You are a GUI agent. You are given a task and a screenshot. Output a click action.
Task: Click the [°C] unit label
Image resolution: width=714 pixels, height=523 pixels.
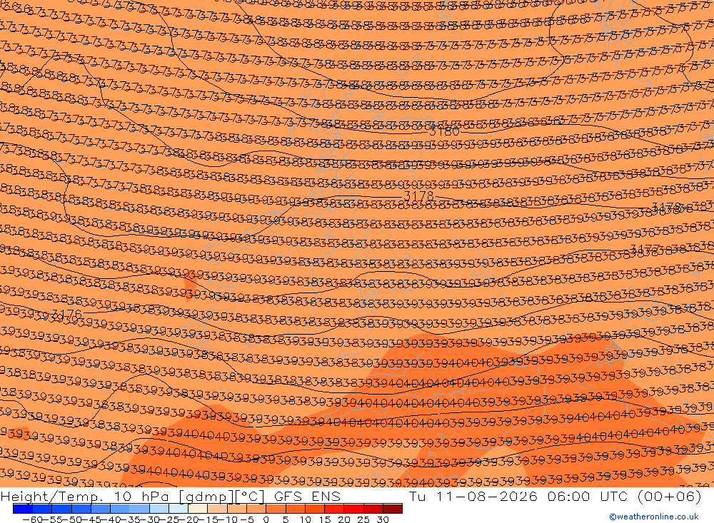coord(249,497)
